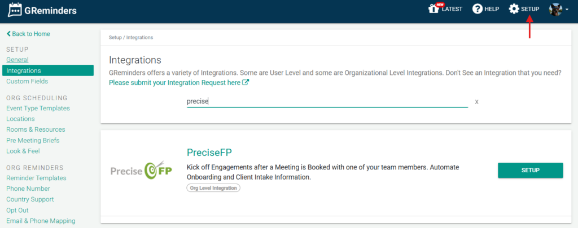This screenshot has height=228, width=578.
Task: Click the Help question mark icon
Action: pyautogui.click(x=478, y=9)
